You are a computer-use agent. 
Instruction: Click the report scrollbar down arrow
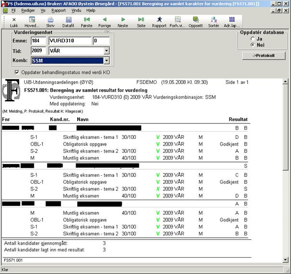pos(285,260)
